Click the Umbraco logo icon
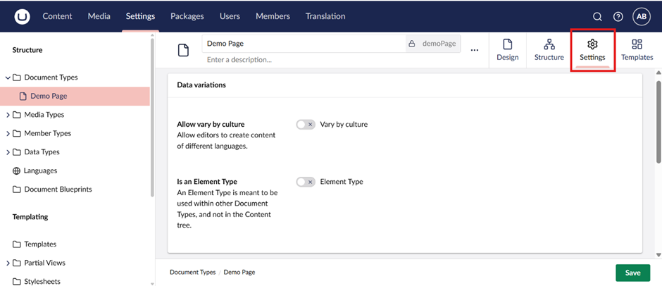The height and width of the screenshot is (286, 662). click(22, 16)
